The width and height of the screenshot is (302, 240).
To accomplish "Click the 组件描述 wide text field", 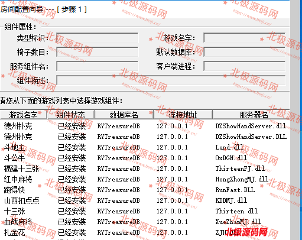I will (x=171, y=80).
